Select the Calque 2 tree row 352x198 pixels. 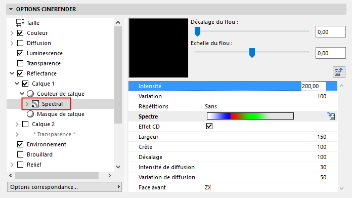(60, 124)
